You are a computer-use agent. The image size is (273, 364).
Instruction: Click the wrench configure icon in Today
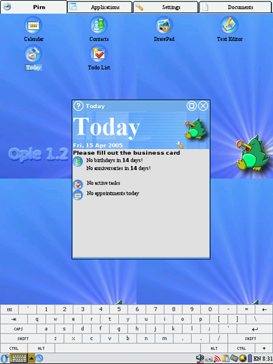(179, 145)
